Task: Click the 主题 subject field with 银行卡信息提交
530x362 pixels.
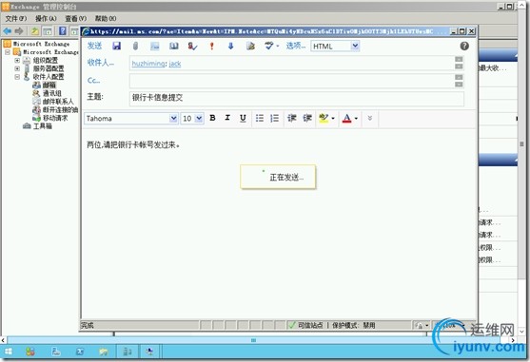Action: click(x=297, y=98)
